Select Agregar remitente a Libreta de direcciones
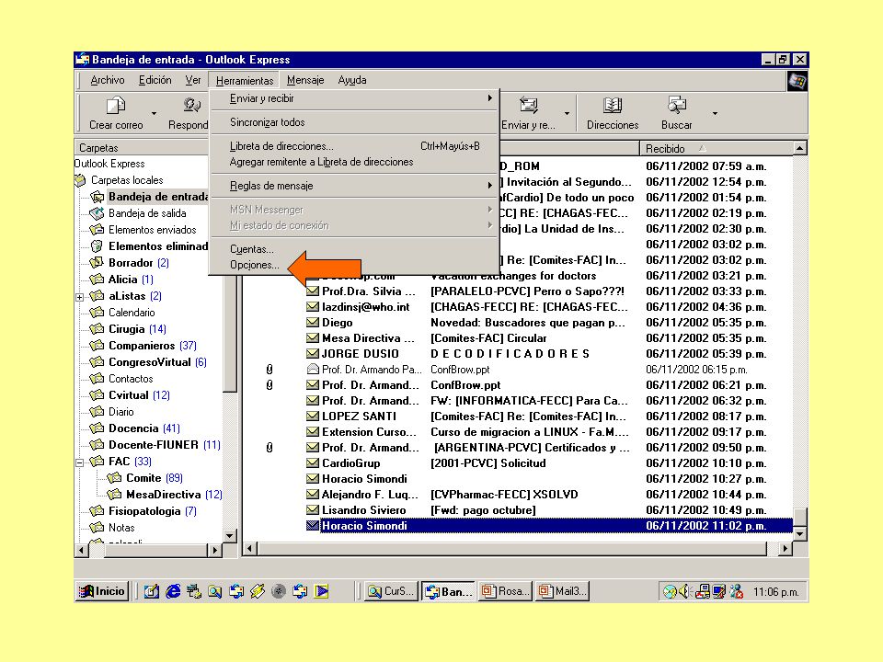 pos(354,162)
